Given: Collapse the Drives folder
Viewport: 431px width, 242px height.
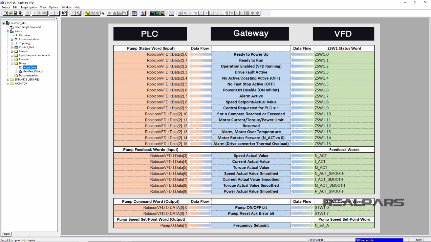Looking at the screenshot, I should (12, 64).
